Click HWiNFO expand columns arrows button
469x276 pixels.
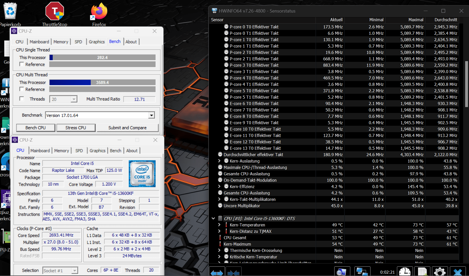click(x=217, y=271)
